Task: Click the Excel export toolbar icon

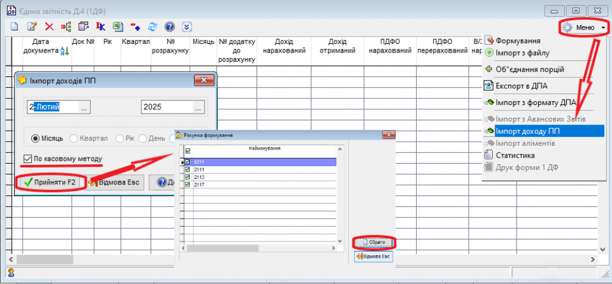Action: click(118, 27)
